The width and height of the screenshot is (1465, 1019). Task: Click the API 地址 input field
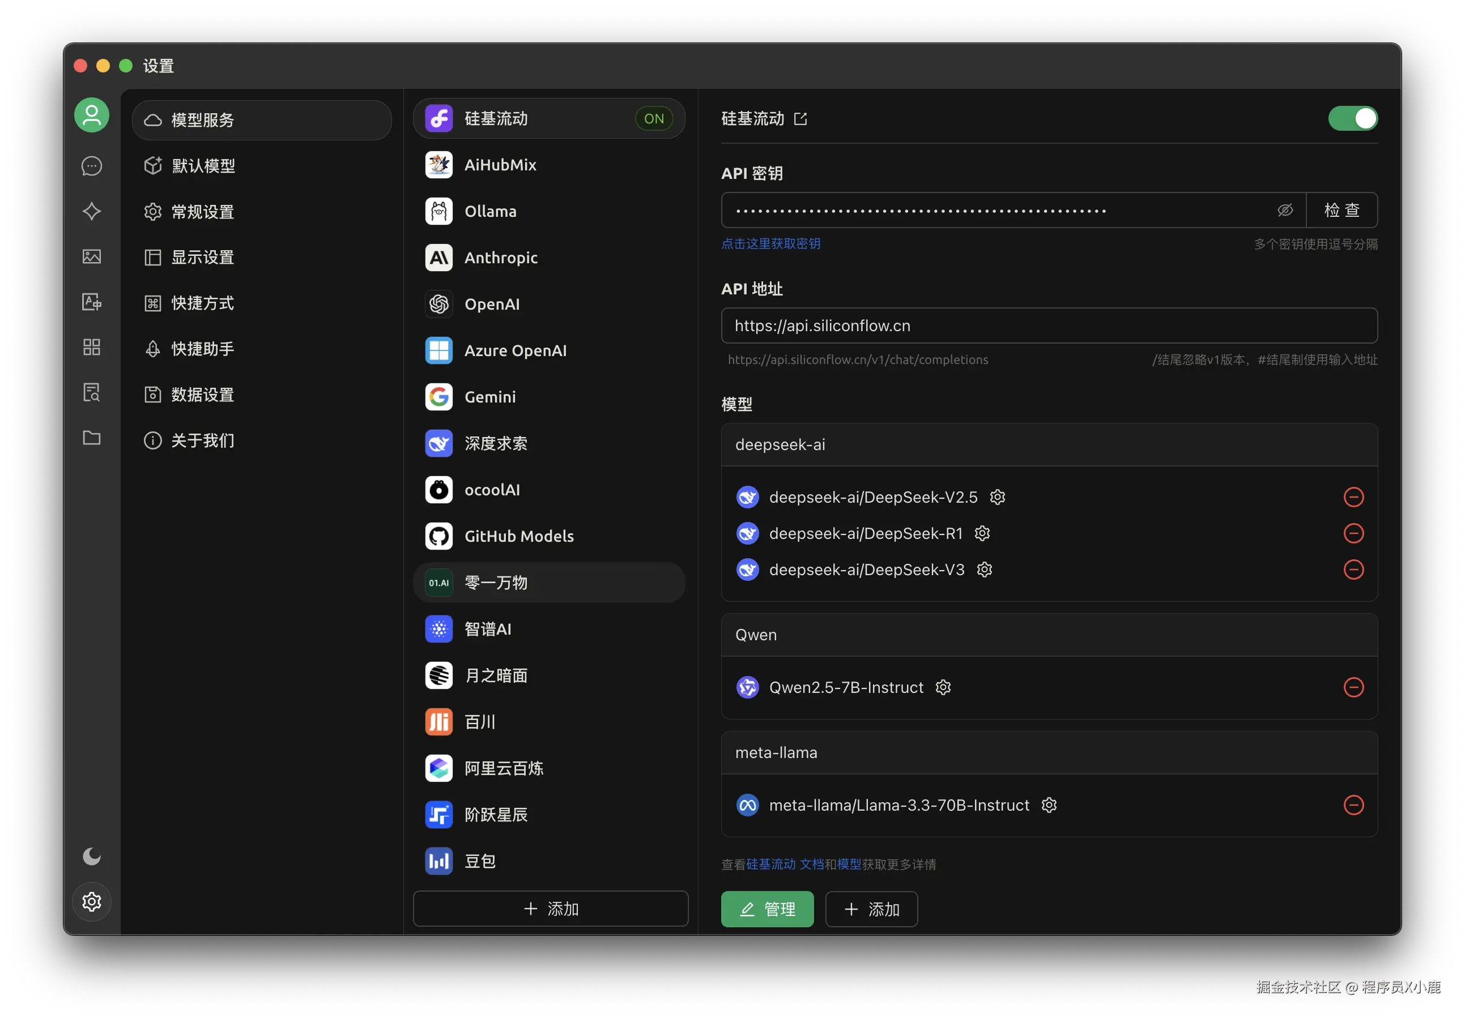pyautogui.click(x=1049, y=326)
